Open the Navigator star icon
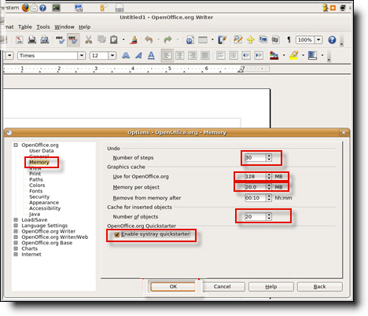The height and width of the screenshot is (316, 368). point(251,40)
